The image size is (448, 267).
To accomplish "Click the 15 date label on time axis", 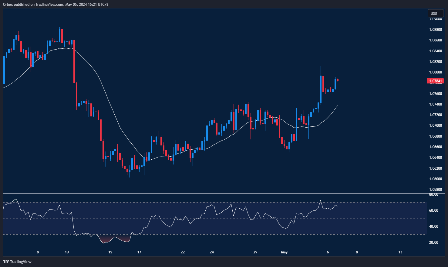I will 110,252.
